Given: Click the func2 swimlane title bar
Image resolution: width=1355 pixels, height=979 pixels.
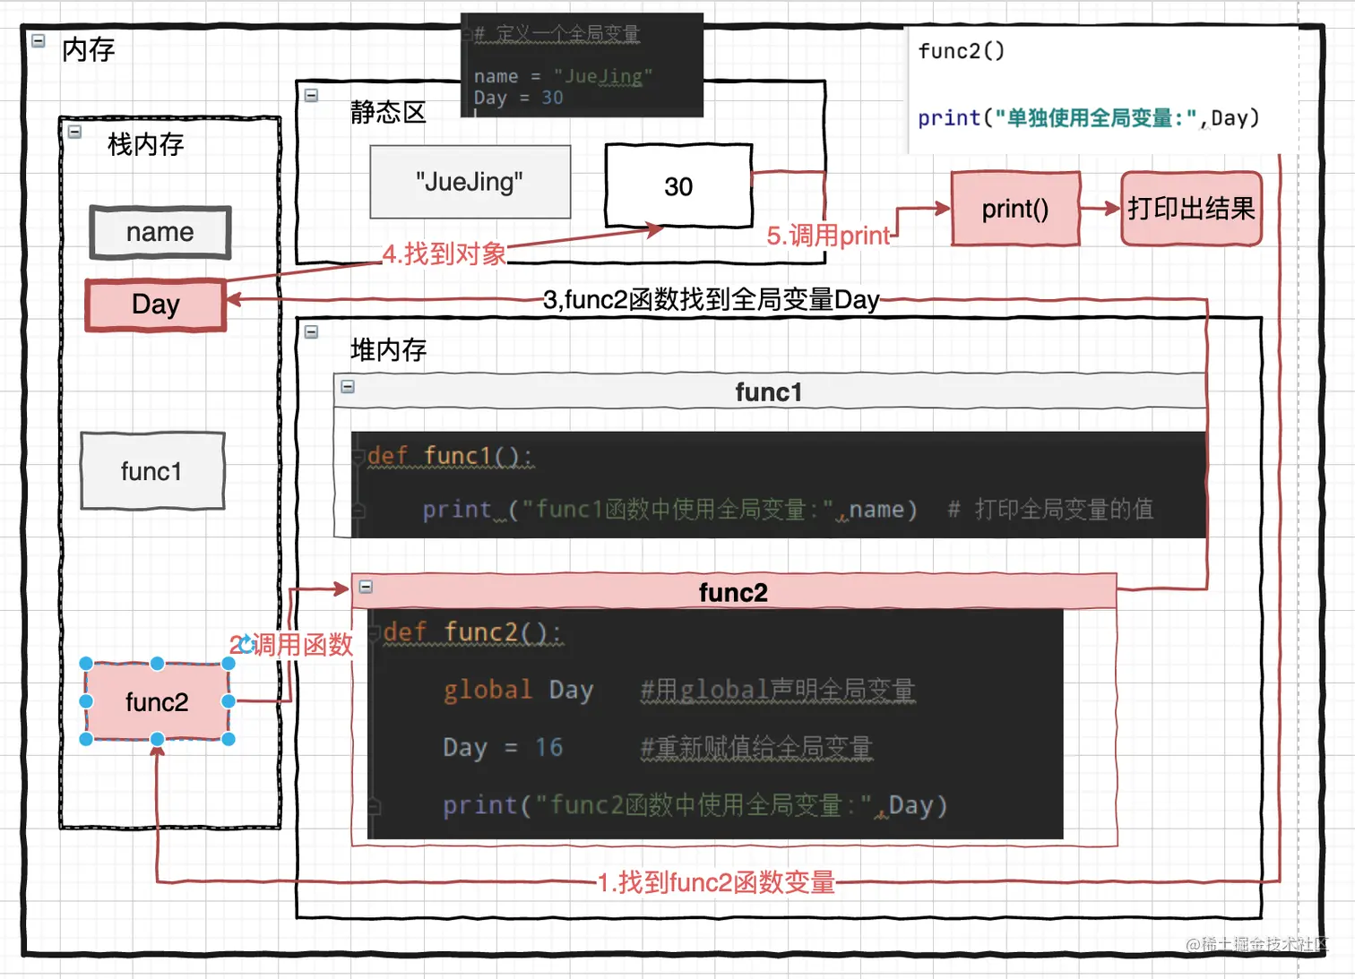Looking at the screenshot, I should point(733,592).
